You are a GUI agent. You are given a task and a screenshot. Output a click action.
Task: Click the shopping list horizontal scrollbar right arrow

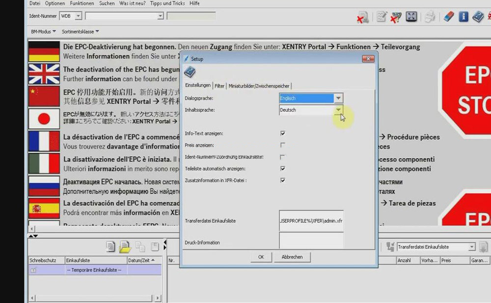coord(158,298)
